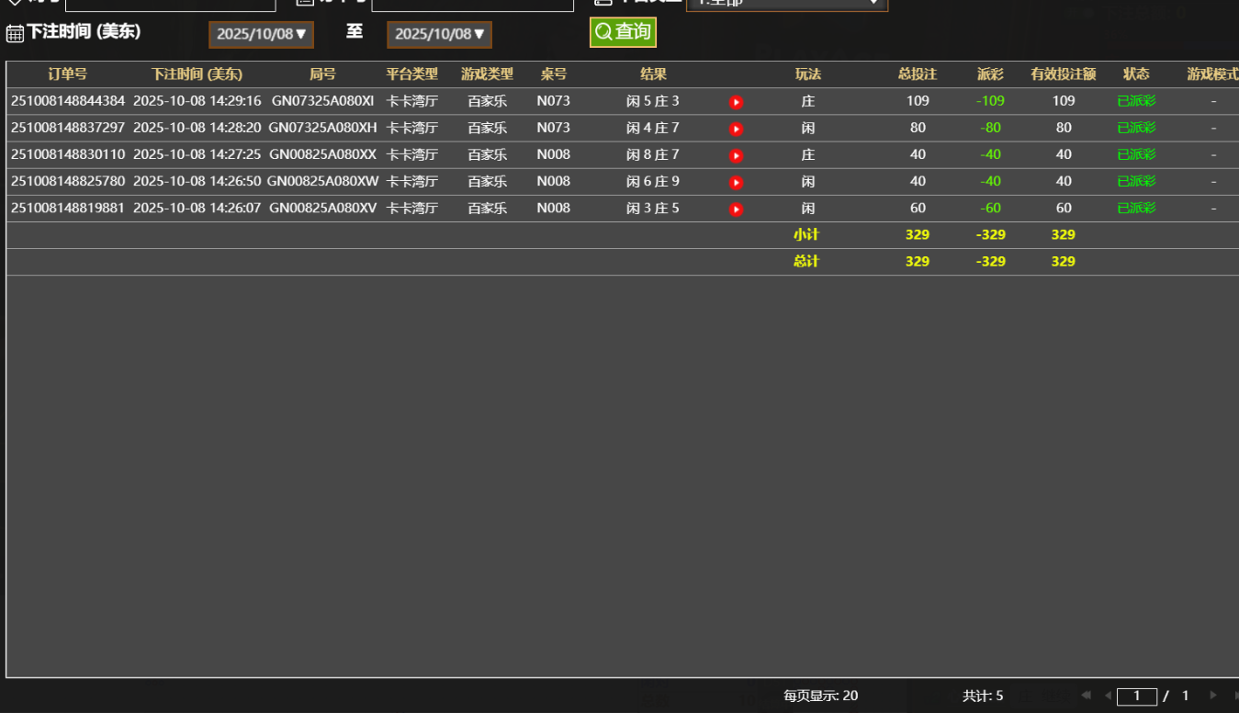Screen dimensions: 1239x713
Task: Go to the next page arrow
Action: tap(1212, 696)
